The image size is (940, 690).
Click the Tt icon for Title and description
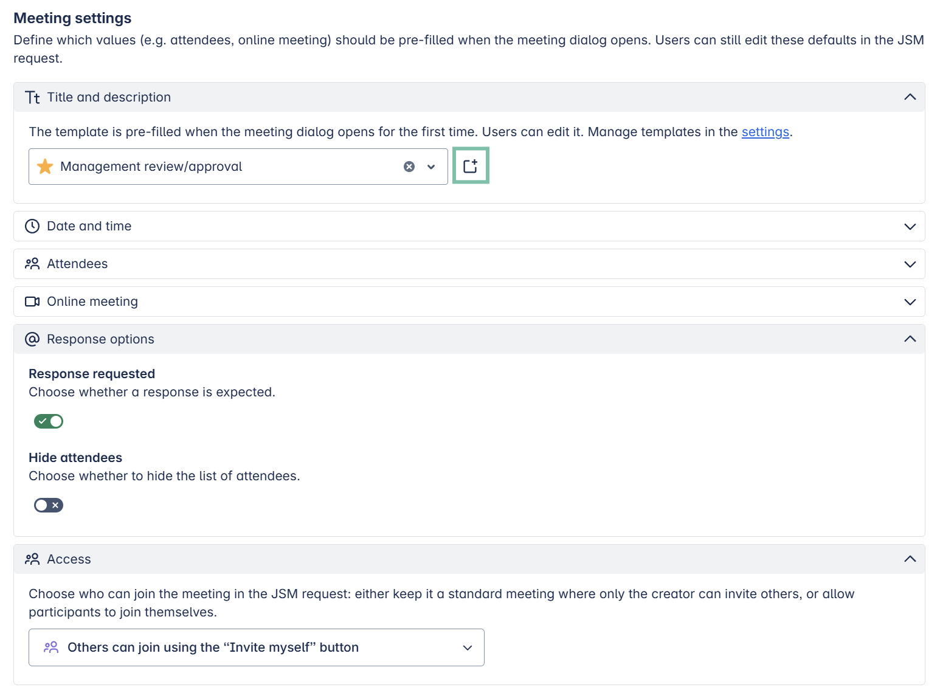32,97
